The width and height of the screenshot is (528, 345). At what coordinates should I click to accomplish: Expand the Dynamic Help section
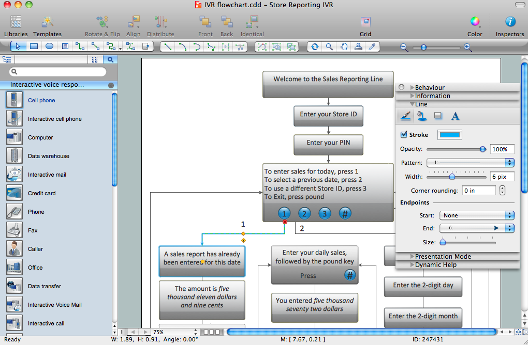(x=412, y=265)
